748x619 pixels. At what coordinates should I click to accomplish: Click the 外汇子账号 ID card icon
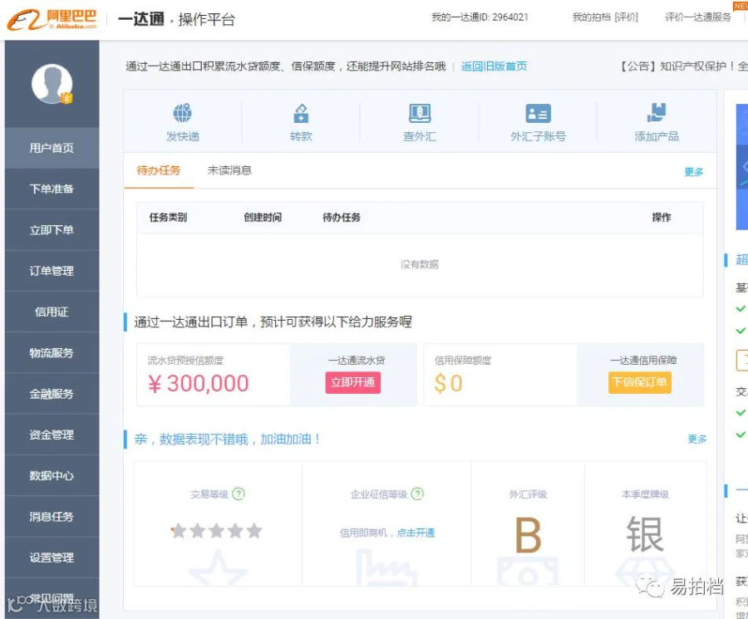[x=538, y=114]
